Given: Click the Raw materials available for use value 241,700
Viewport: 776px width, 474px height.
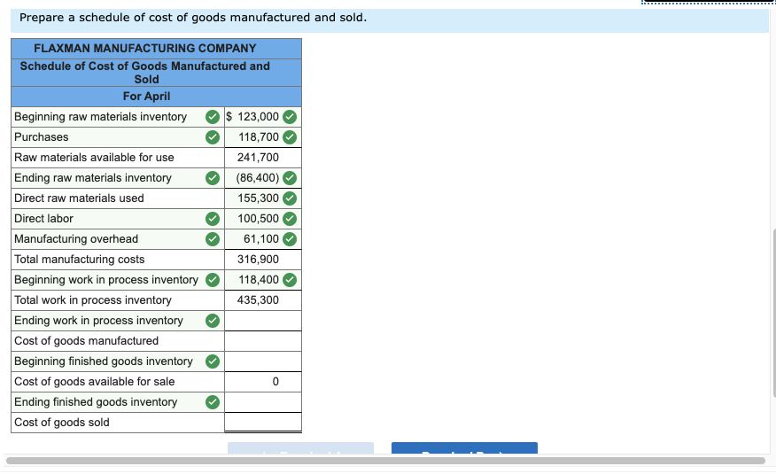Looking at the screenshot, I should [x=258, y=158].
